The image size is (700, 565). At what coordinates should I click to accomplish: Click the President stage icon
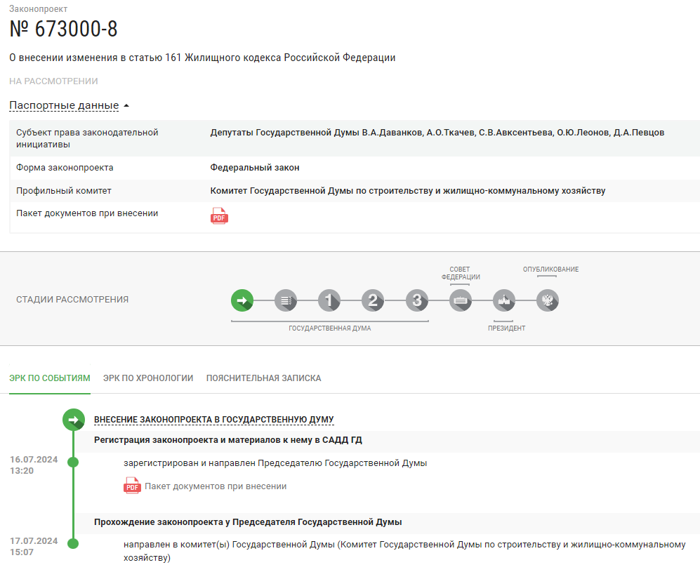(504, 300)
